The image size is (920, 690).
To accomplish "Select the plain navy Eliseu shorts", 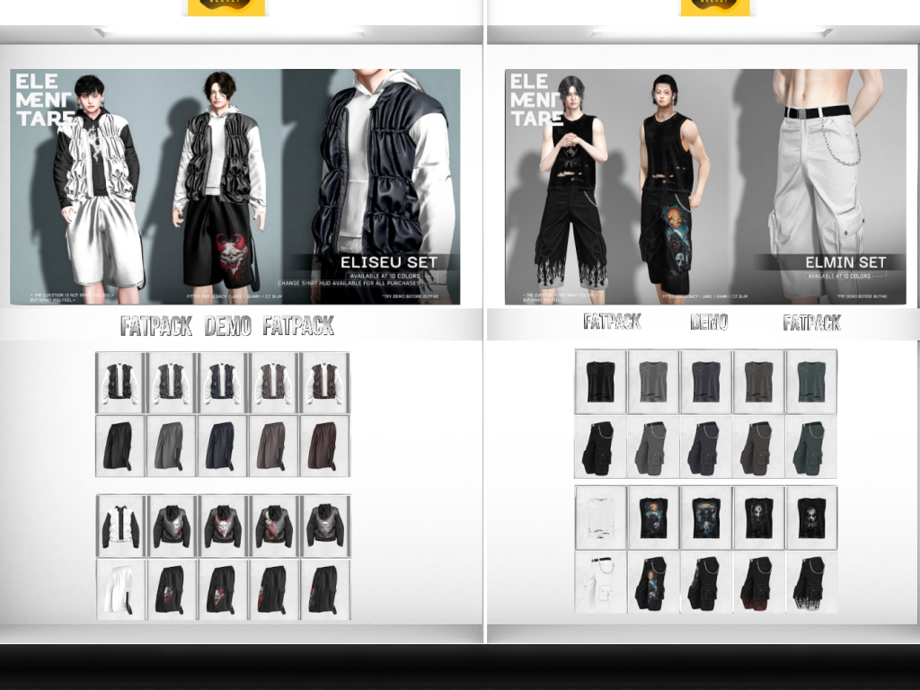I will (x=222, y=446).
